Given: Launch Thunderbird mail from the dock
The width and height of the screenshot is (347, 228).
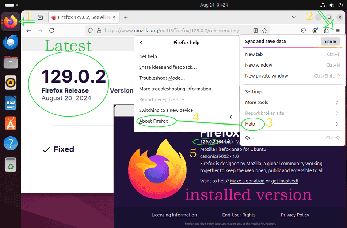Looking at the screenshot, I should click(x=10, y=42).
